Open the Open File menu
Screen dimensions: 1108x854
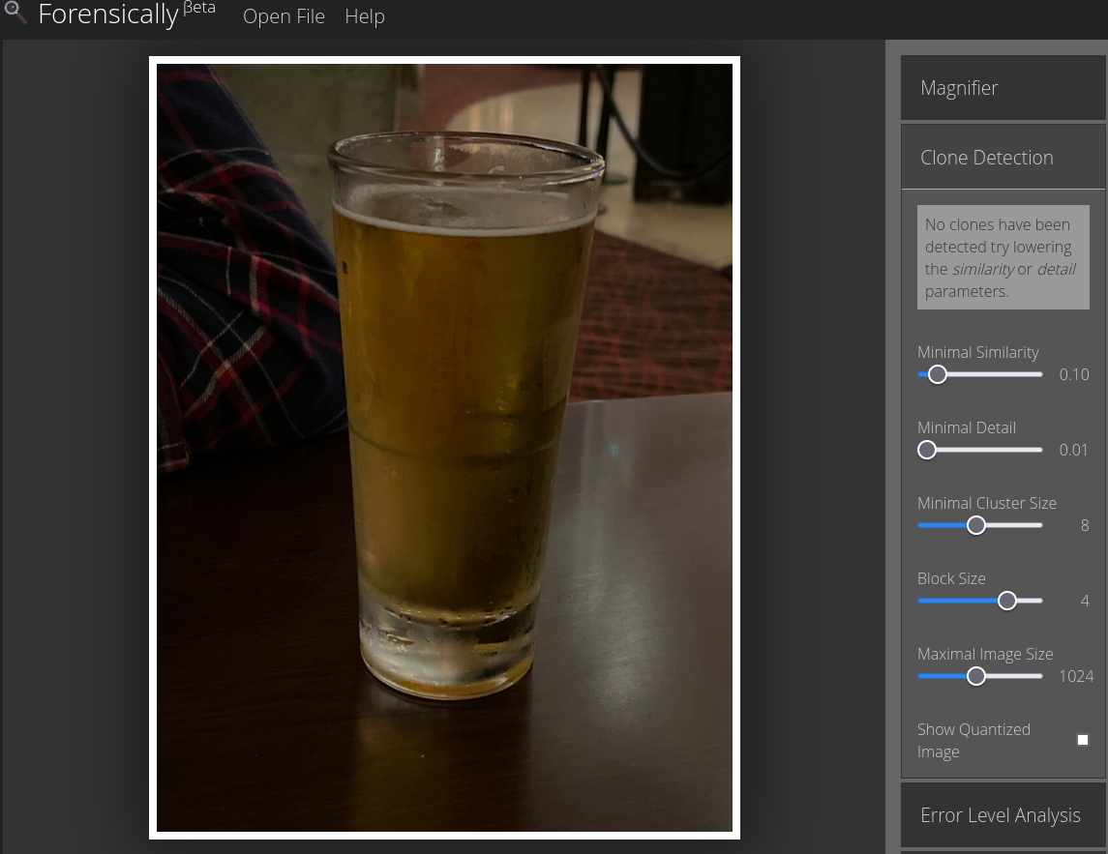click(284, 16)
